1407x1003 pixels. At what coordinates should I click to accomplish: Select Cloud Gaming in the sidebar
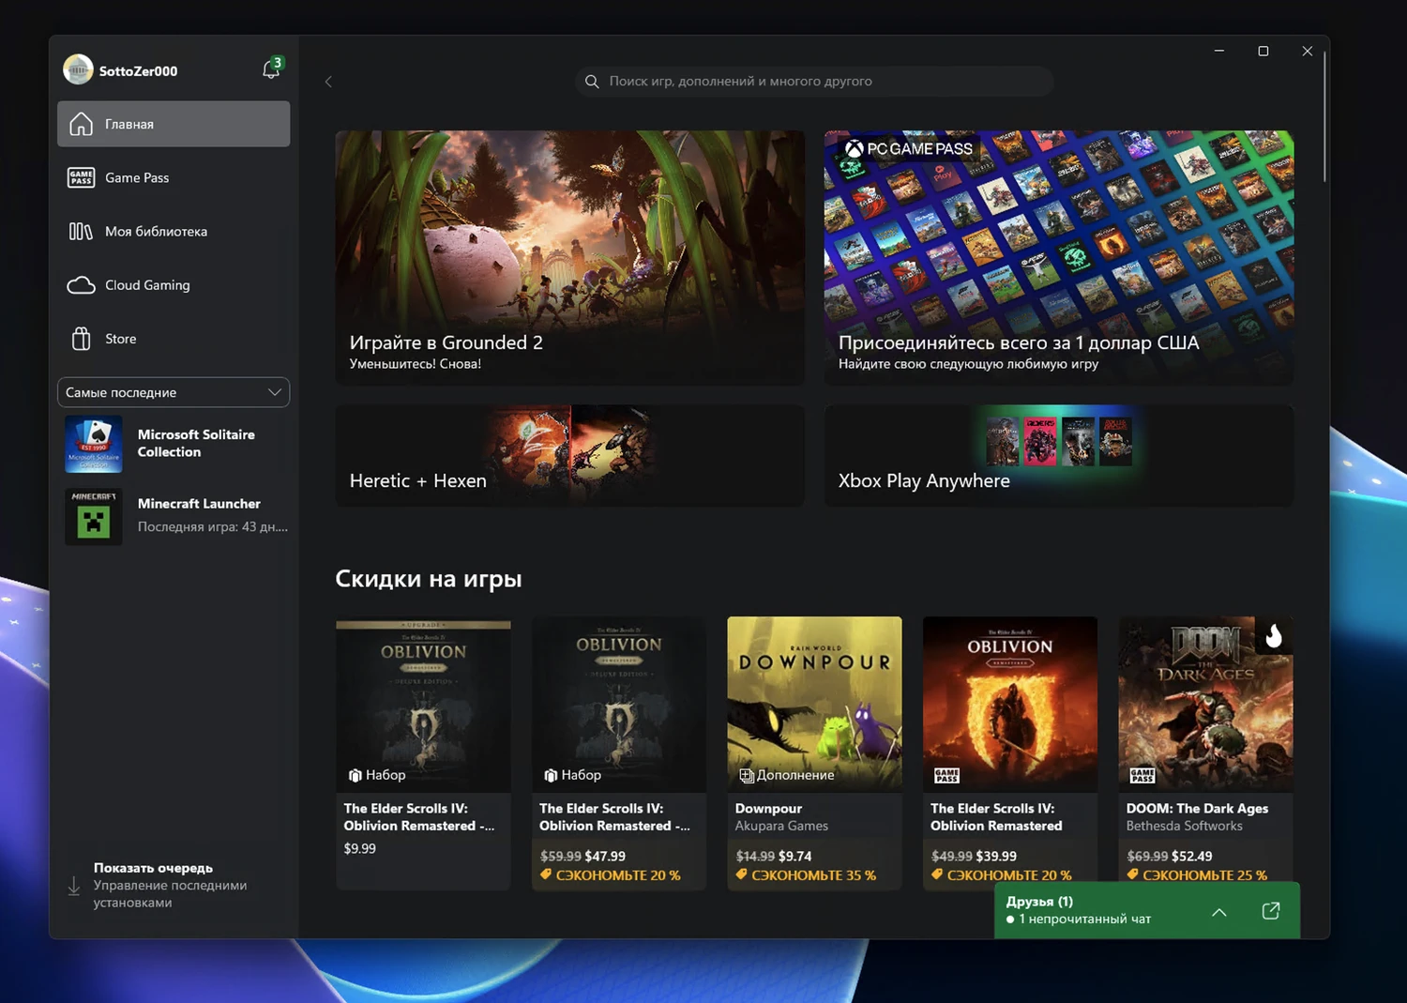[x=146, y=285]
